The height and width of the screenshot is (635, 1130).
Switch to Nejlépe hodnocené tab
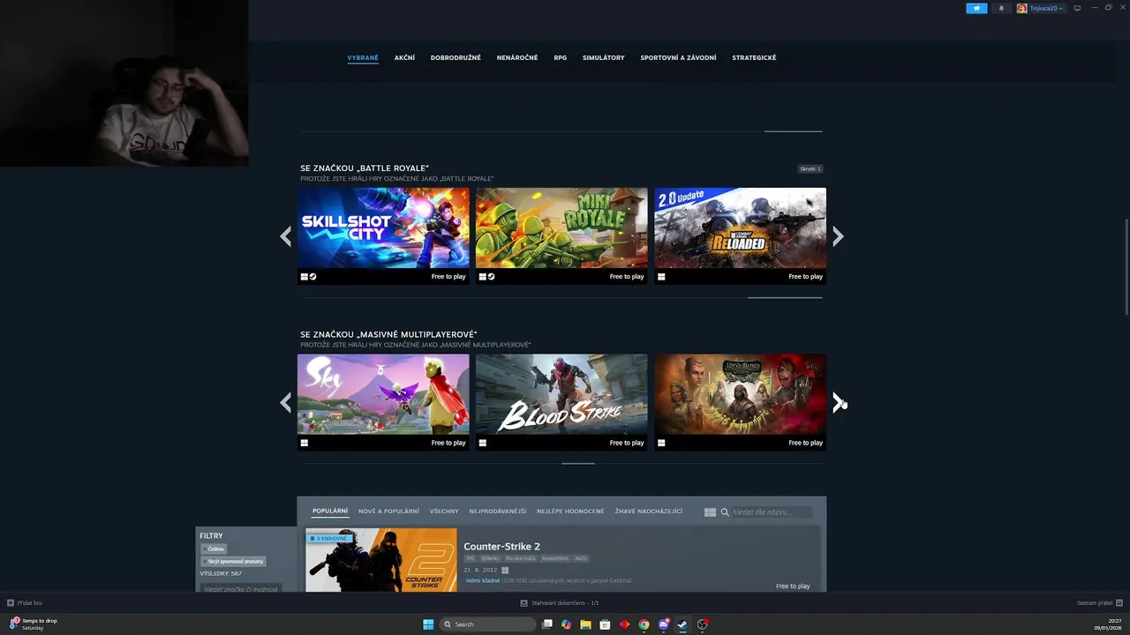pyautogui.click(x=570, y=512)
